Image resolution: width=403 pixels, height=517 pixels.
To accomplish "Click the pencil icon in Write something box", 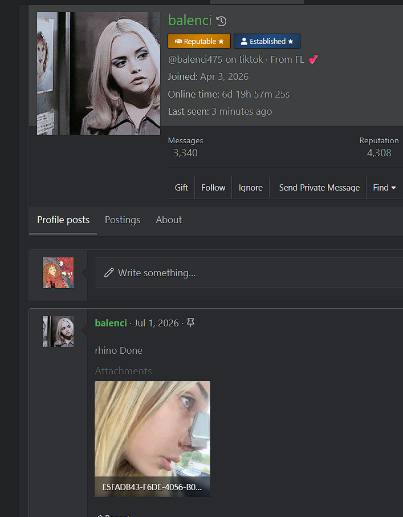I will [x=109, y=273].
